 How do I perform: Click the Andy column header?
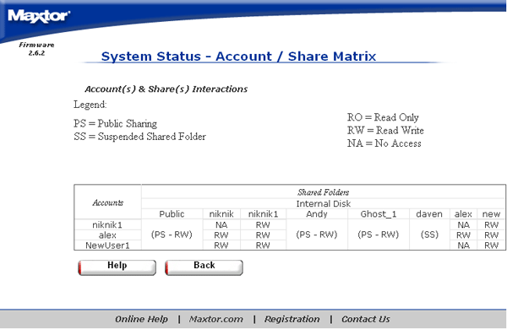(317, 214)
